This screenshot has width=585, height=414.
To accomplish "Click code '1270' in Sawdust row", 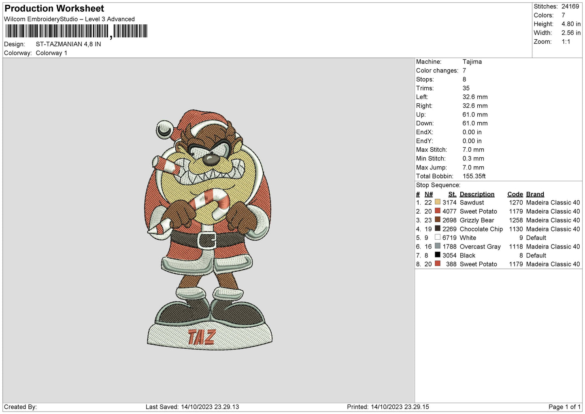I will (x=516, y=203).
